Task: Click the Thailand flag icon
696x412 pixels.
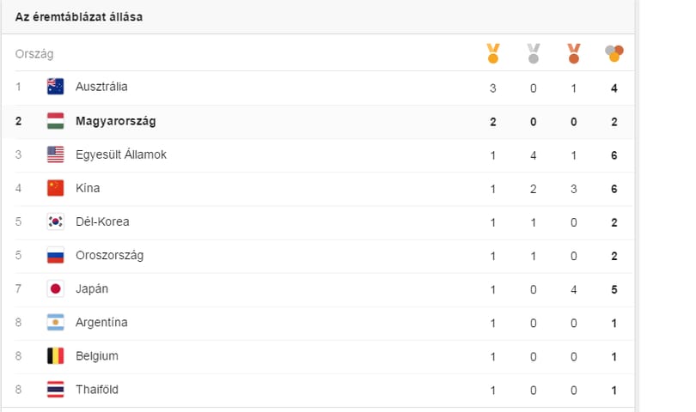Action: click(56, 390)
